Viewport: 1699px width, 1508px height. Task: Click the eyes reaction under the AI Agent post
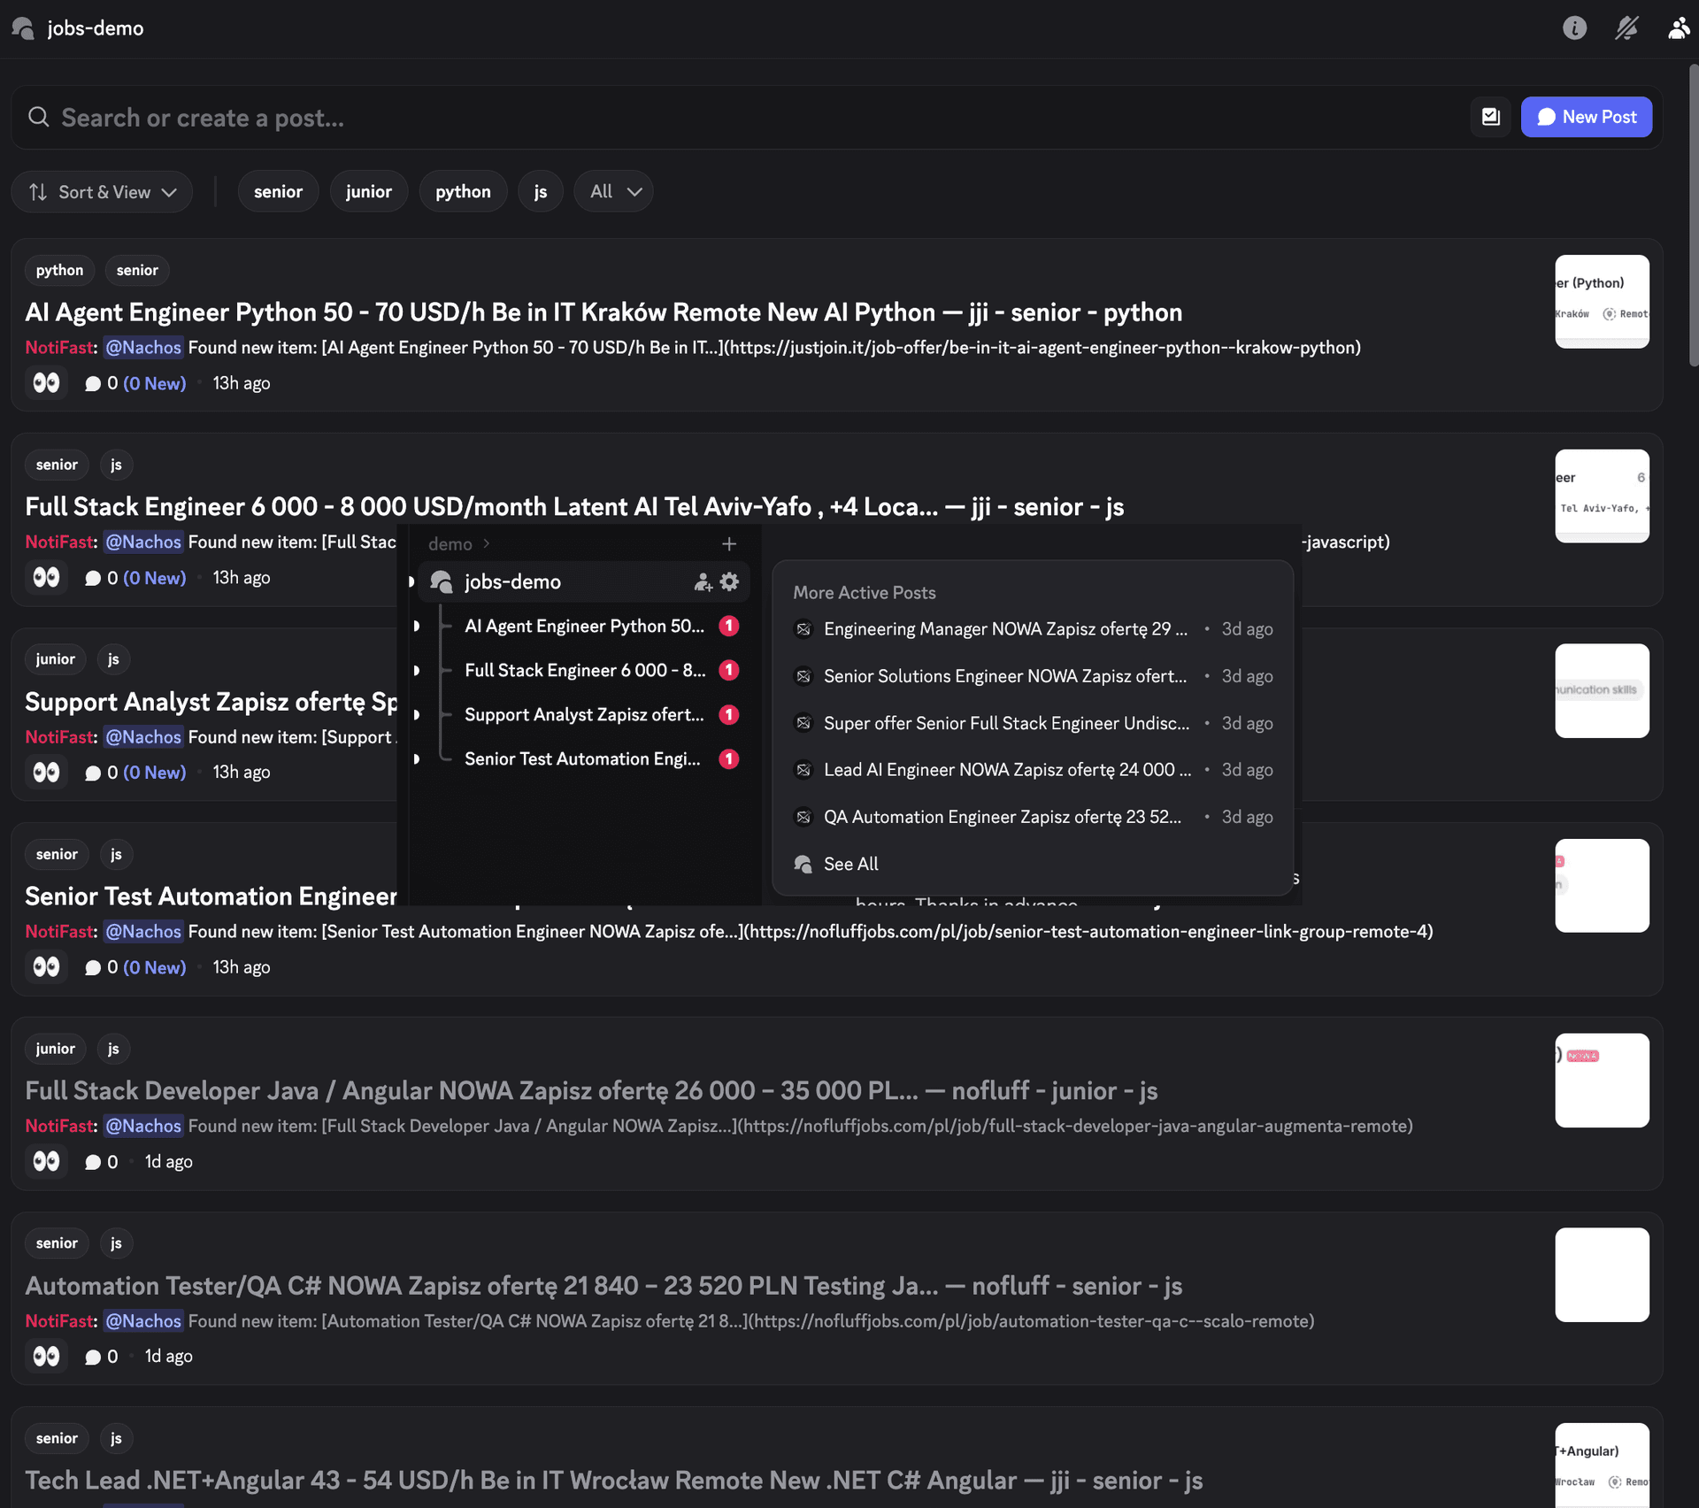(x=46, y=382)
